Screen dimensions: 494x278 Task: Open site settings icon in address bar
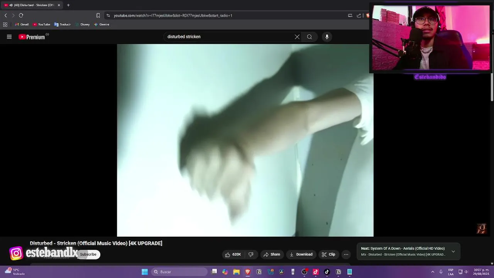(108, 15)
